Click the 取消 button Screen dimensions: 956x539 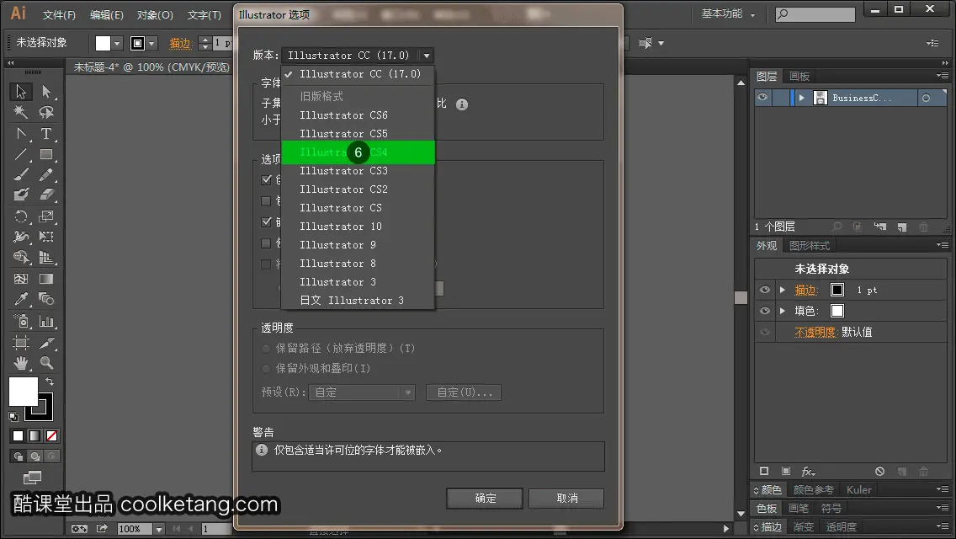pos(566,498)
